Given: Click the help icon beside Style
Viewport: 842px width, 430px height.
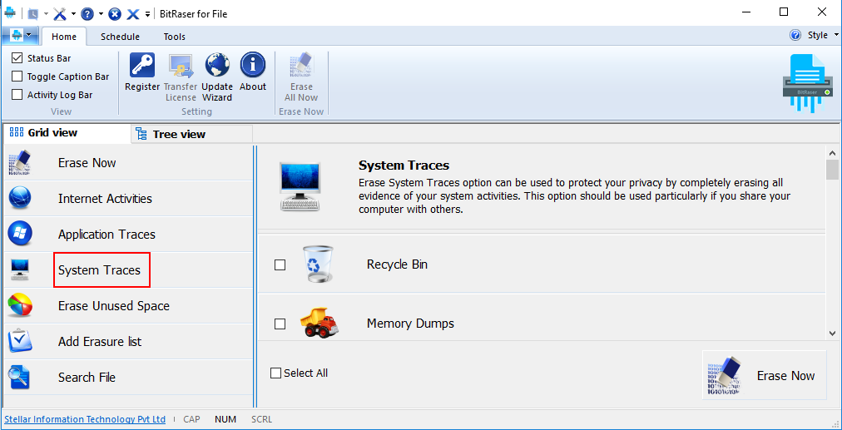Looking at the screenshot, I should point(795,36).
